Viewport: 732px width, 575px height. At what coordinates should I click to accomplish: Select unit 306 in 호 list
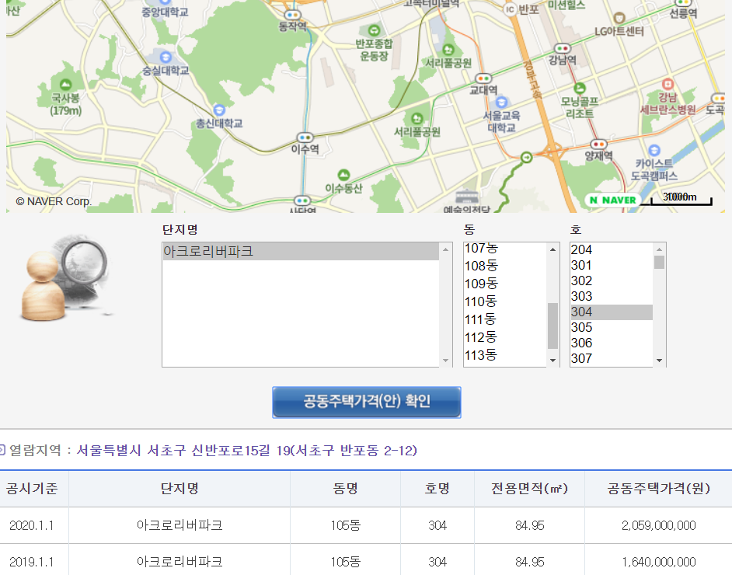[611, 343]
